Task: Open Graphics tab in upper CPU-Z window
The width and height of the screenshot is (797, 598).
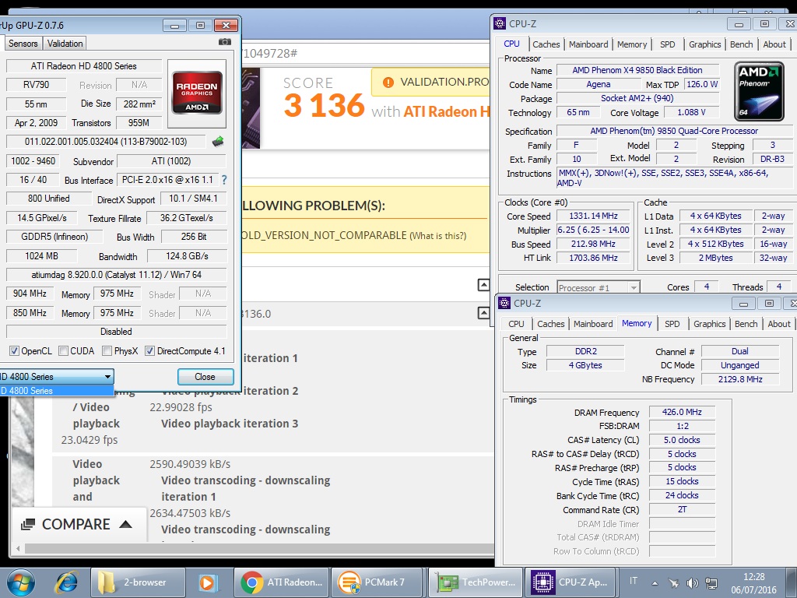Action: click(x=704, y=44)
